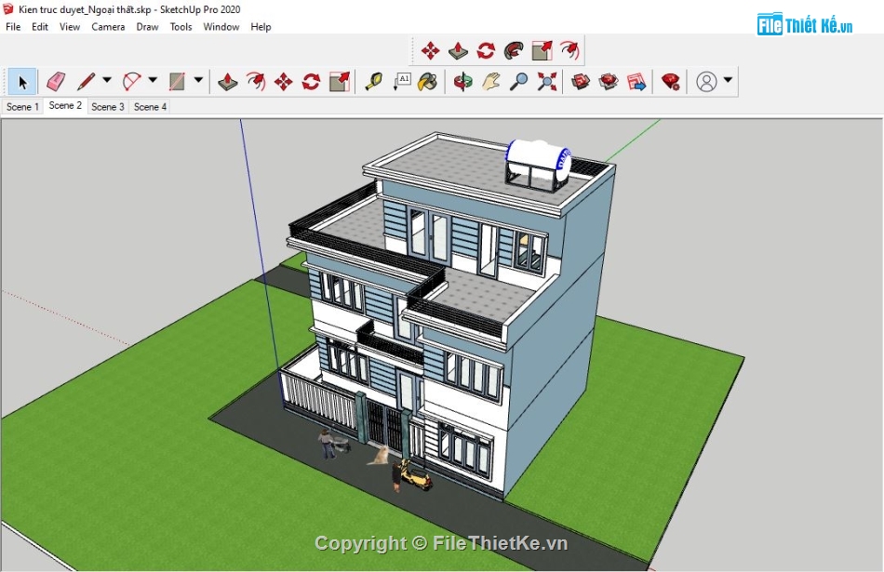
Task: Click Push/Pull in Getting Started toolbar
Action: 227,82
